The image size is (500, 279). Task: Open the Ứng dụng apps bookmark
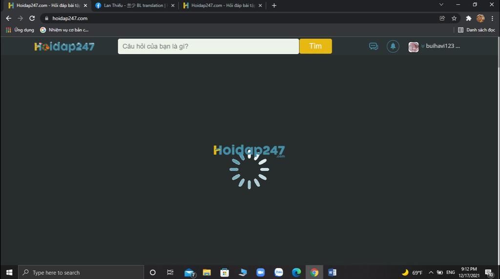(x=20, y=30)
